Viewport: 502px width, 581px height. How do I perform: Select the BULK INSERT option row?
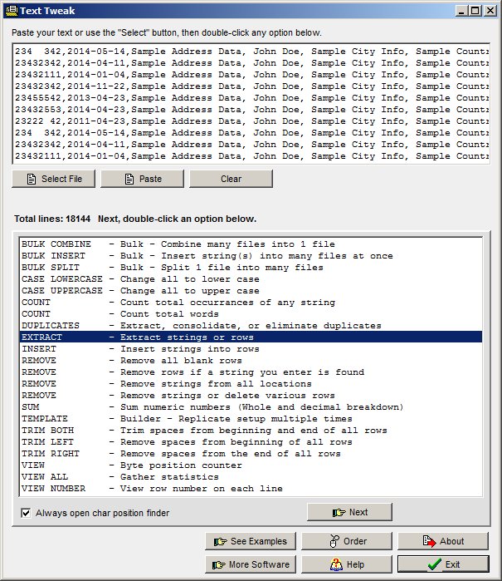(x=251, y=256)
